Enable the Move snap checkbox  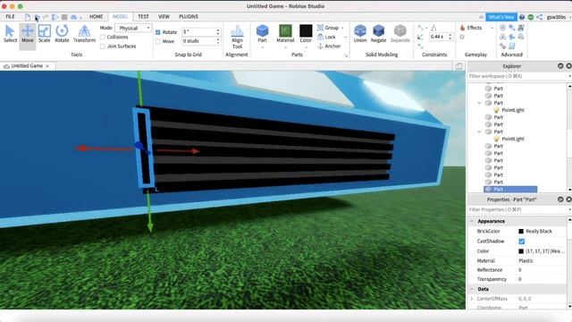click(158, 41)
